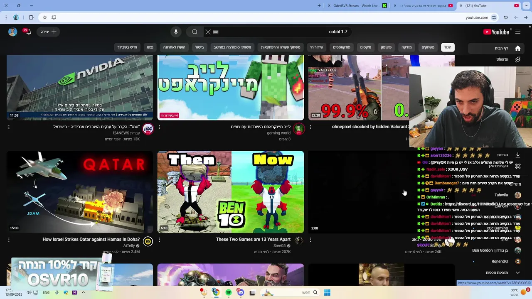The image size is (532, 299).
Task: Start voice search with microphone icon
Action: [x=176, y=32]
